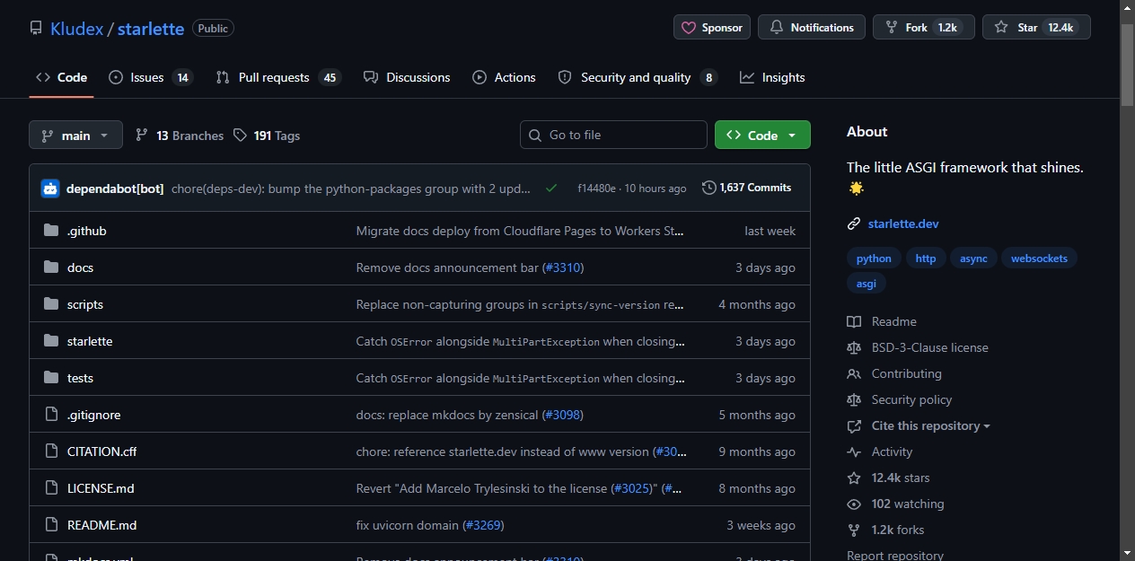The image size is (1135, 561).
Task: Open pull request #3098 link
Action: coord(562,415)
